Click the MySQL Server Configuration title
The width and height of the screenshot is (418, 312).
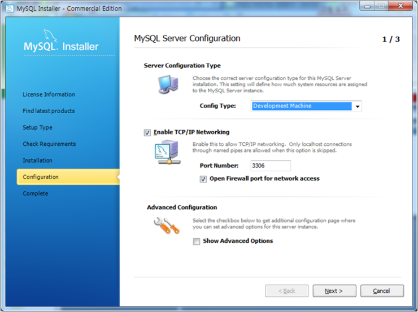pyautogui.click(x=187, y=38)
